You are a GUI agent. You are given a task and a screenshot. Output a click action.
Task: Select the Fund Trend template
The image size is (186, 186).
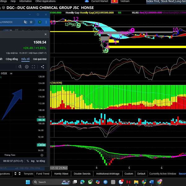click(x=43, y=174)
